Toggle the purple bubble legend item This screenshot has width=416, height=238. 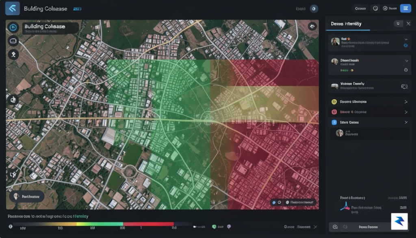[x=229, y=227]
